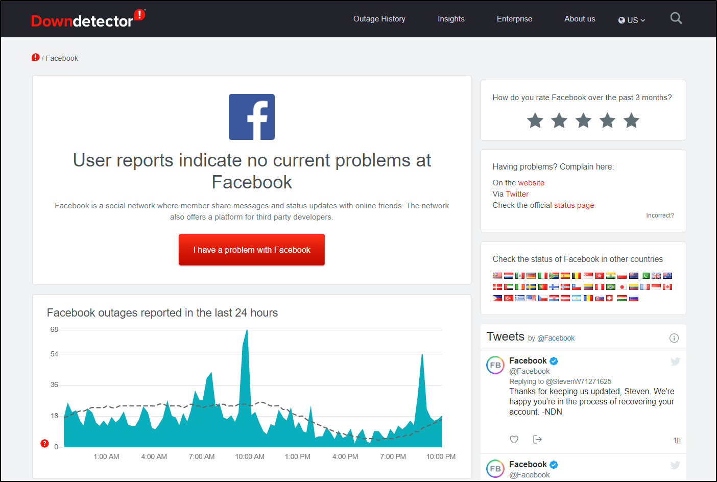Rate Facebook four stars
The height and width of the screenshot is (482, 717).
pyautogui.click(x=607, y=120)
